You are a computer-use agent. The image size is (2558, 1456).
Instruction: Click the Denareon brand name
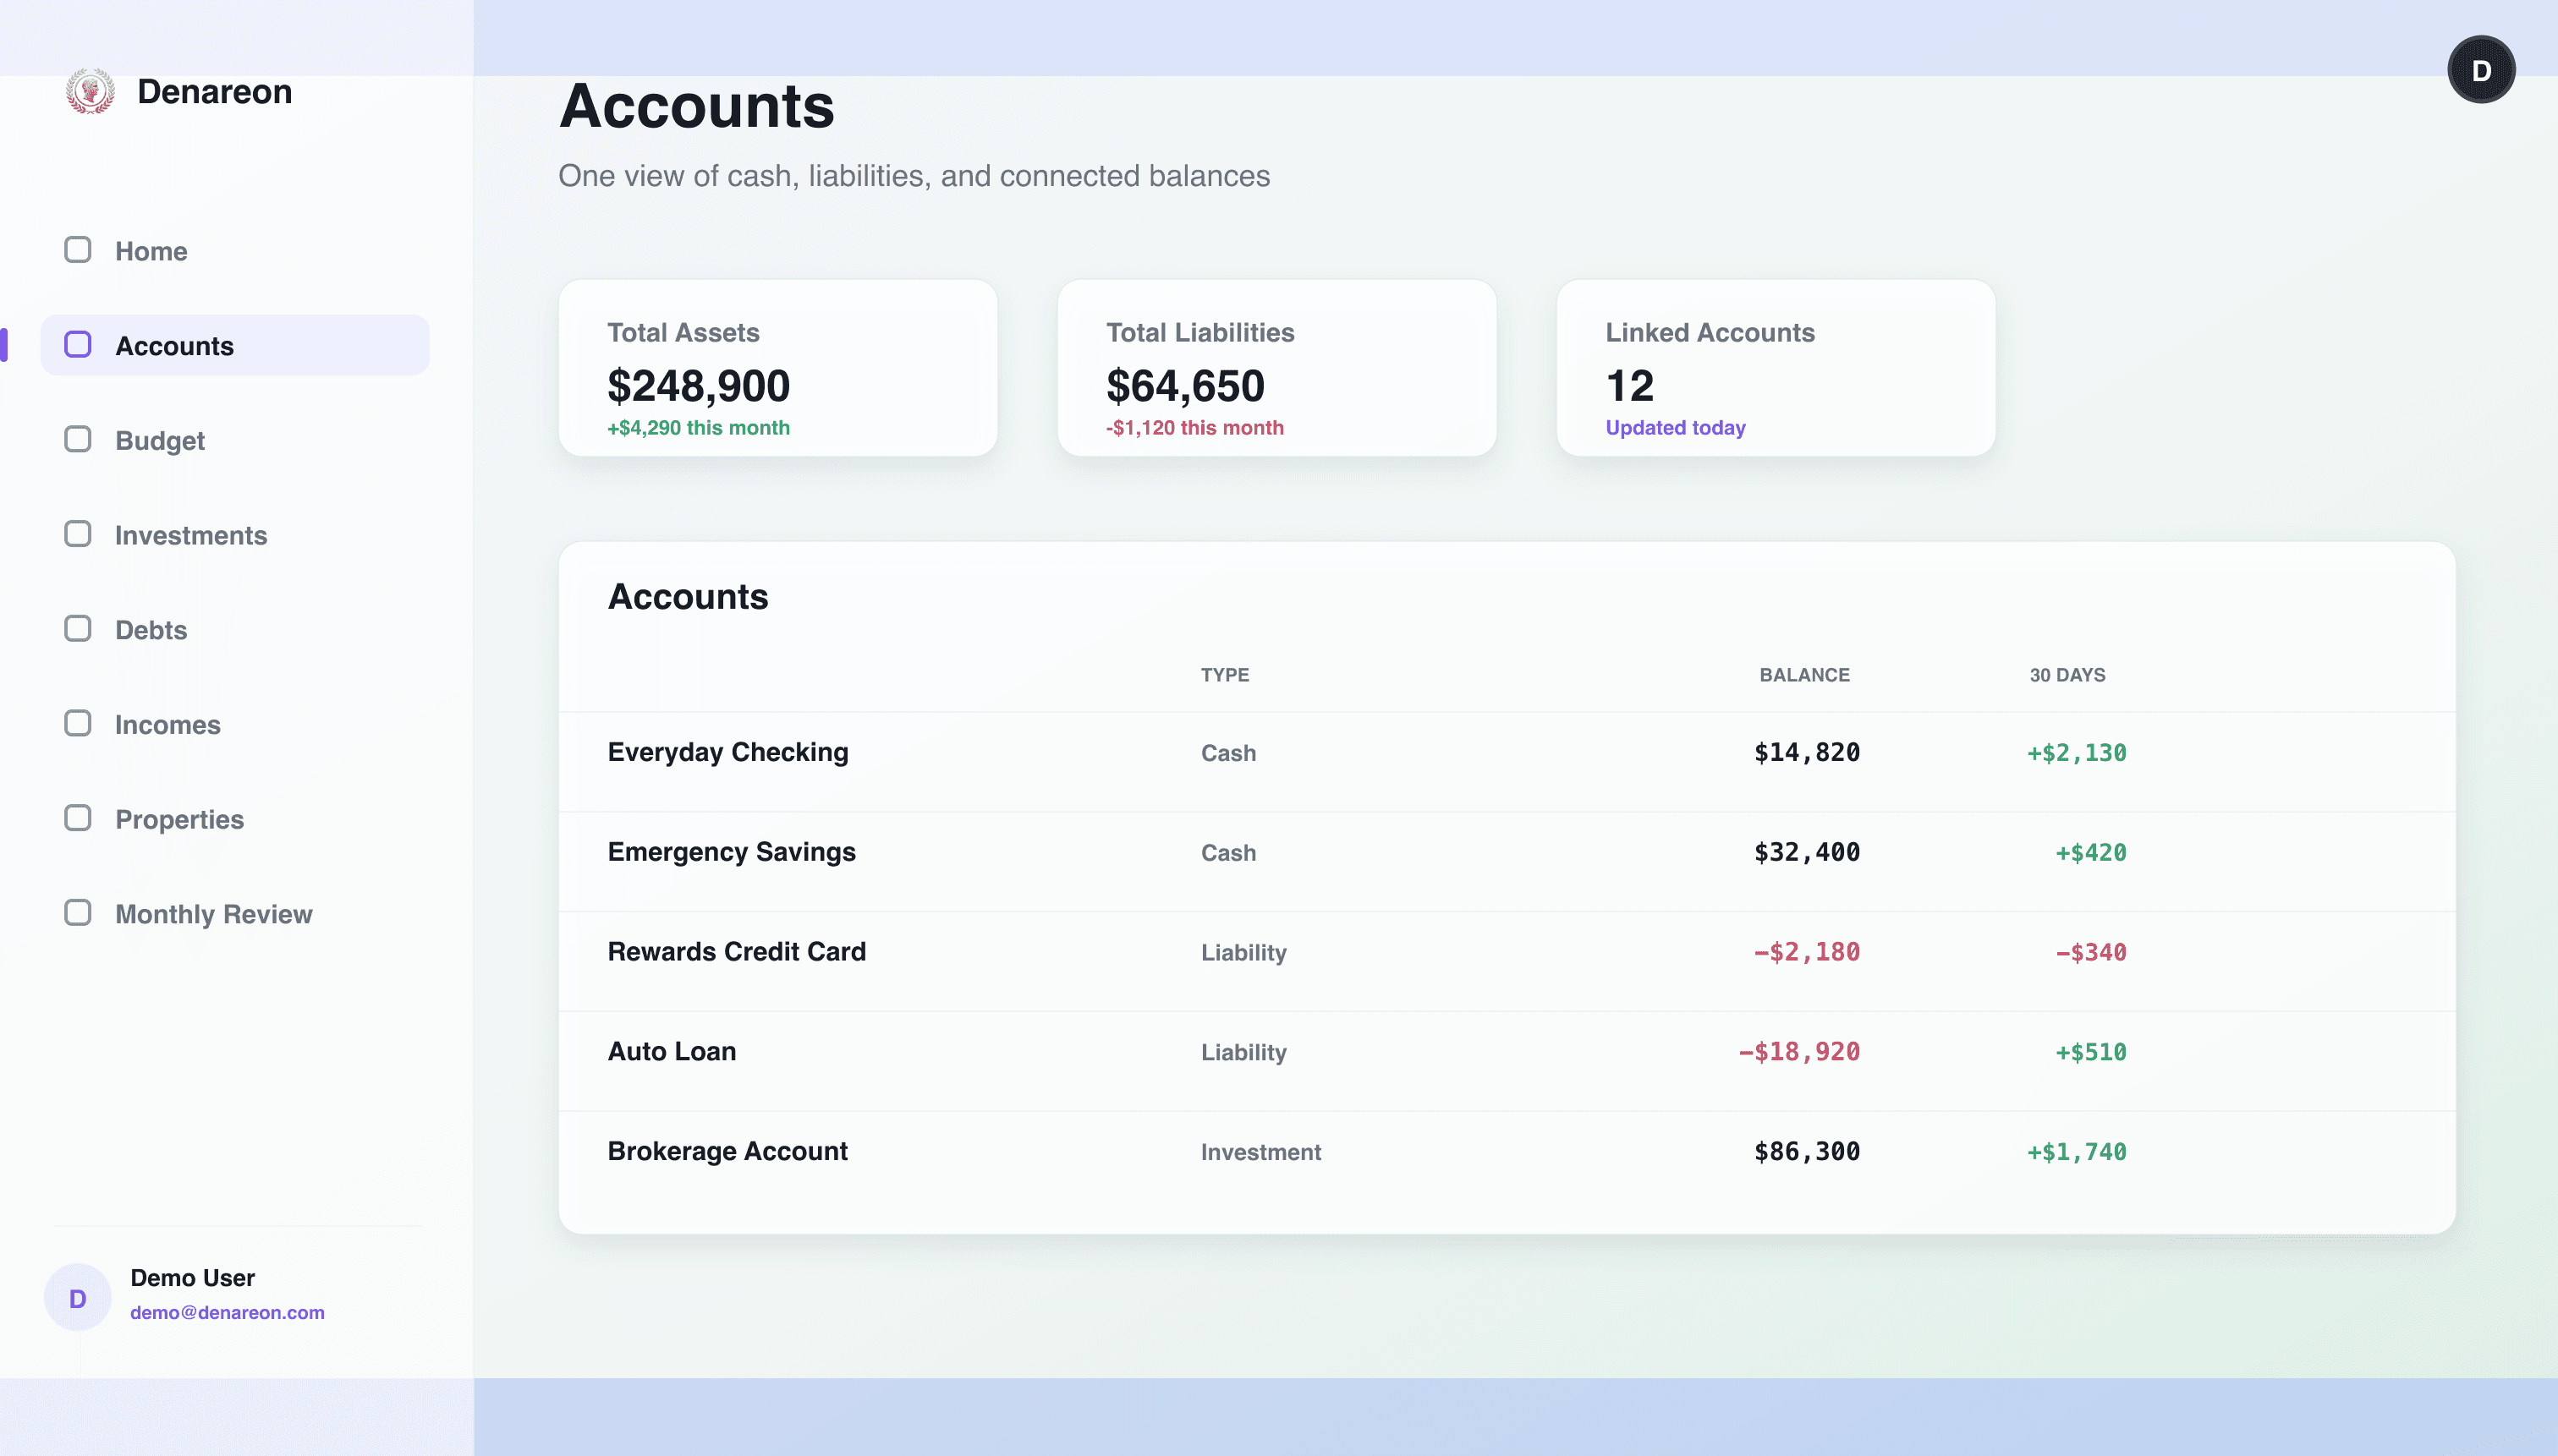click(x=214, y=91)
